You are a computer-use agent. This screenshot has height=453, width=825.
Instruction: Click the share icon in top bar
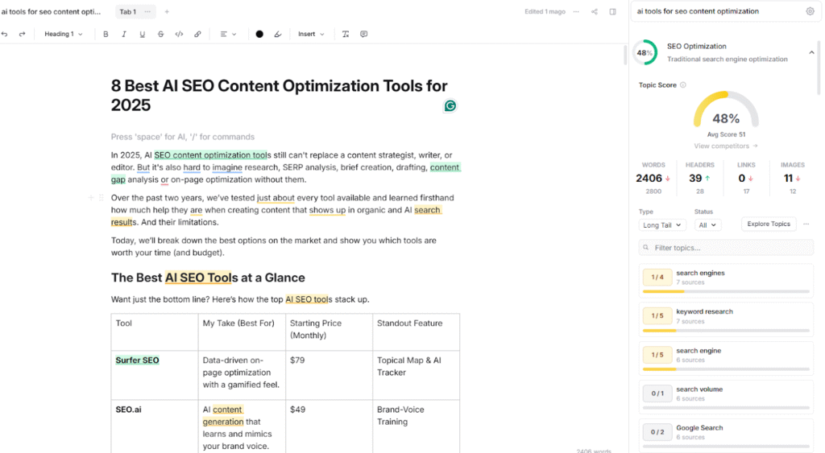pos(595,12)
